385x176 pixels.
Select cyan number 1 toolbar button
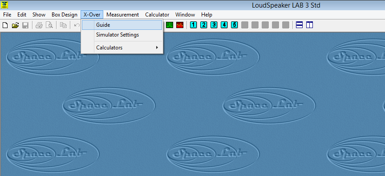coord(194,25)
